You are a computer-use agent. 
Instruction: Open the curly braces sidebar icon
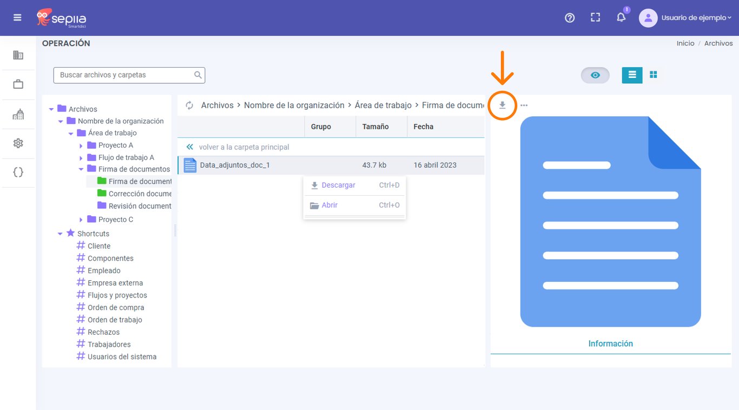coord(18,173)
